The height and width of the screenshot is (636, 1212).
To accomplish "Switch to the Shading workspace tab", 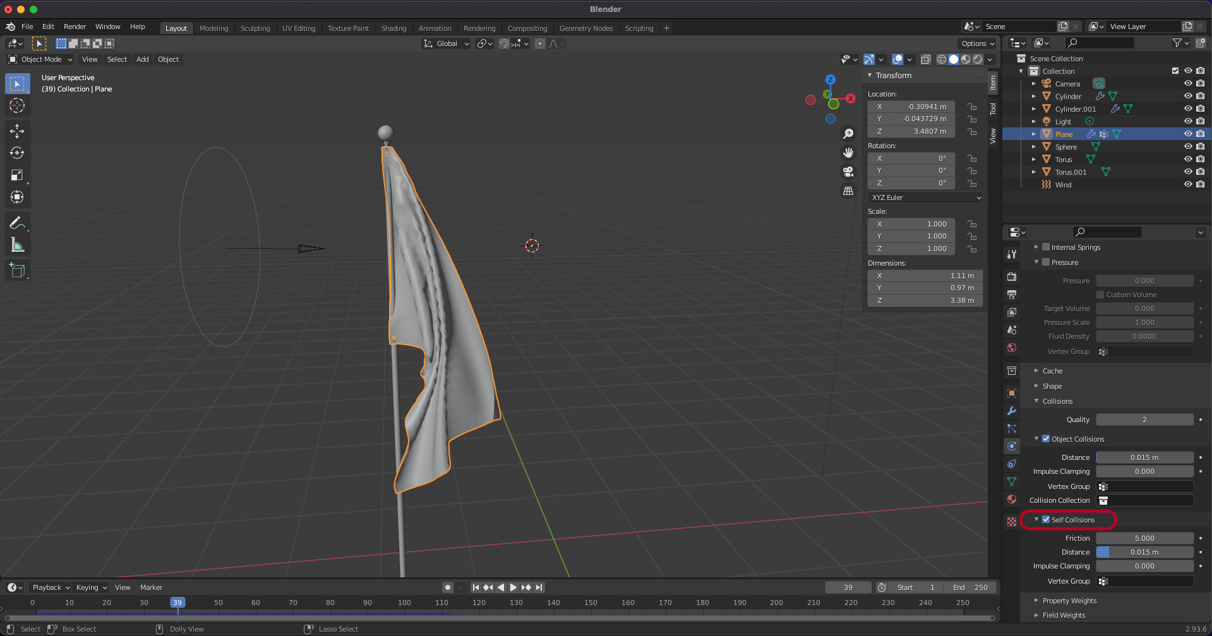I will (x=393, y=28).
